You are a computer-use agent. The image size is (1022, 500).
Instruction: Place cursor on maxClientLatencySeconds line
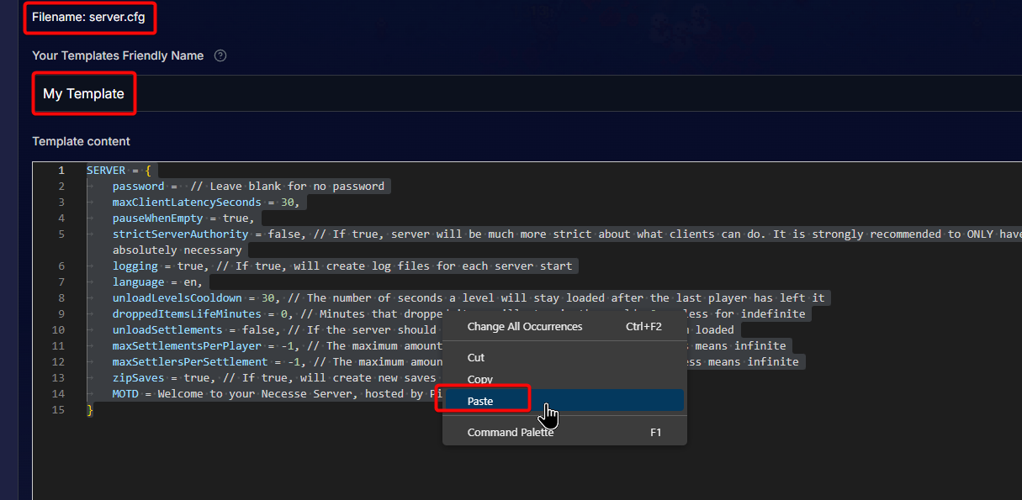click(185, 203)
